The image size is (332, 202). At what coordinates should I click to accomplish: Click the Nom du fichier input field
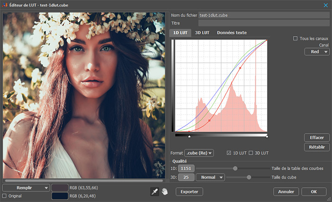(x=264, y=15)
